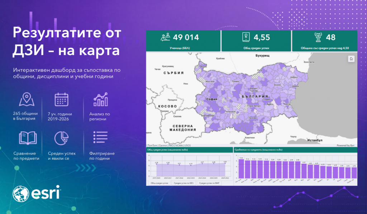Click the Стара Загора label on the map
This screenshot has width=367, height=214.
tap(254, 106)
